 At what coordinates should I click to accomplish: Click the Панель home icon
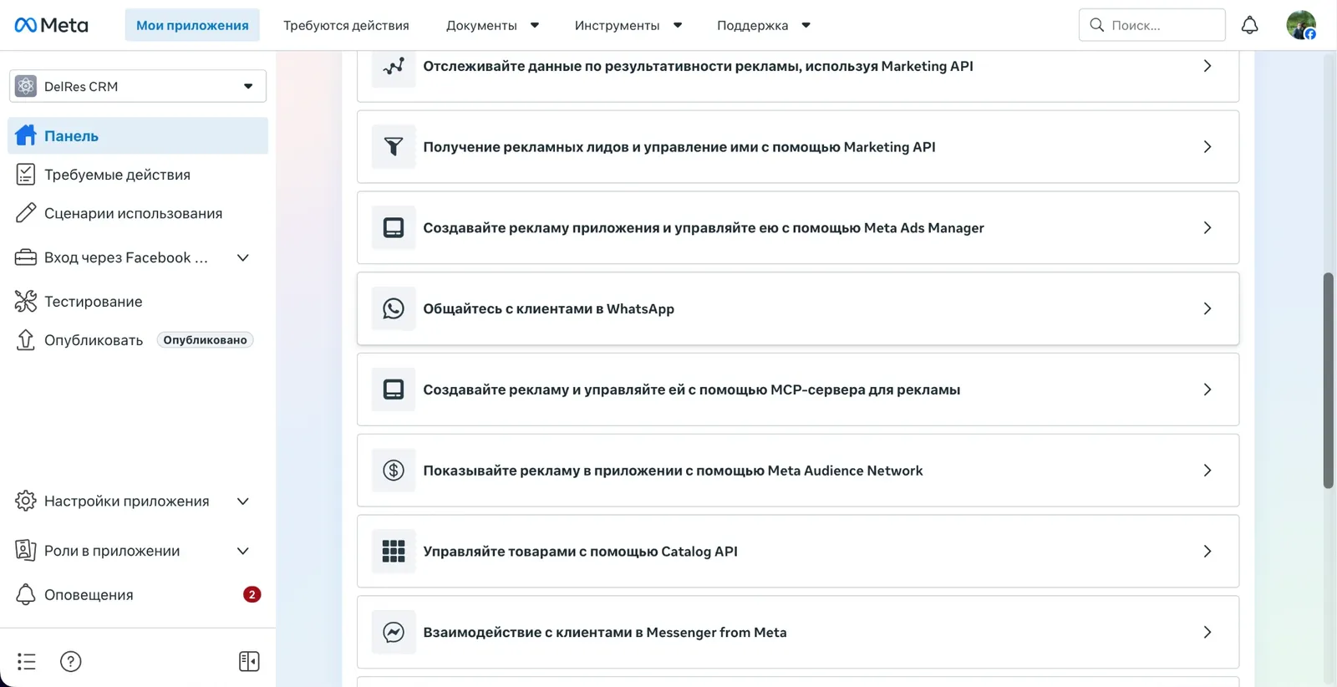click(x=26, y=135)
